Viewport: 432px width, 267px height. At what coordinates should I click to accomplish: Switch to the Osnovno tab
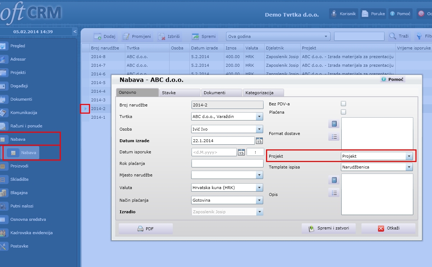tap(137, 93)
